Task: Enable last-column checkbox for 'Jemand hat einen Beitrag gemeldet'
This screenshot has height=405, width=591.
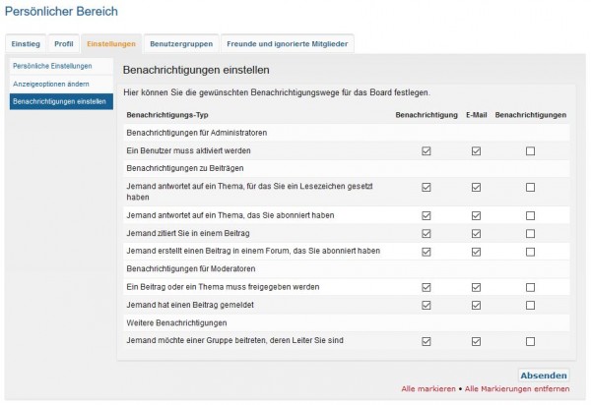Action: 531,306
